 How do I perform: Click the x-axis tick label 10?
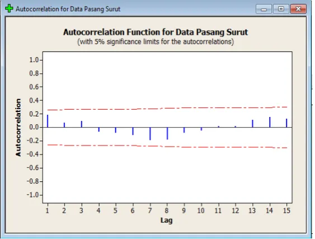pos(201,210)
